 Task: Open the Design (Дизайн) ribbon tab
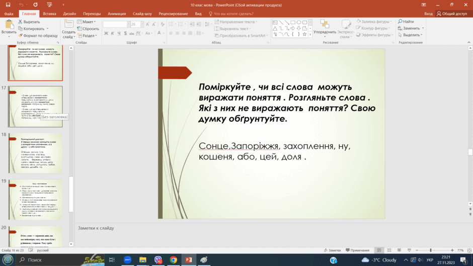point(69,14)
